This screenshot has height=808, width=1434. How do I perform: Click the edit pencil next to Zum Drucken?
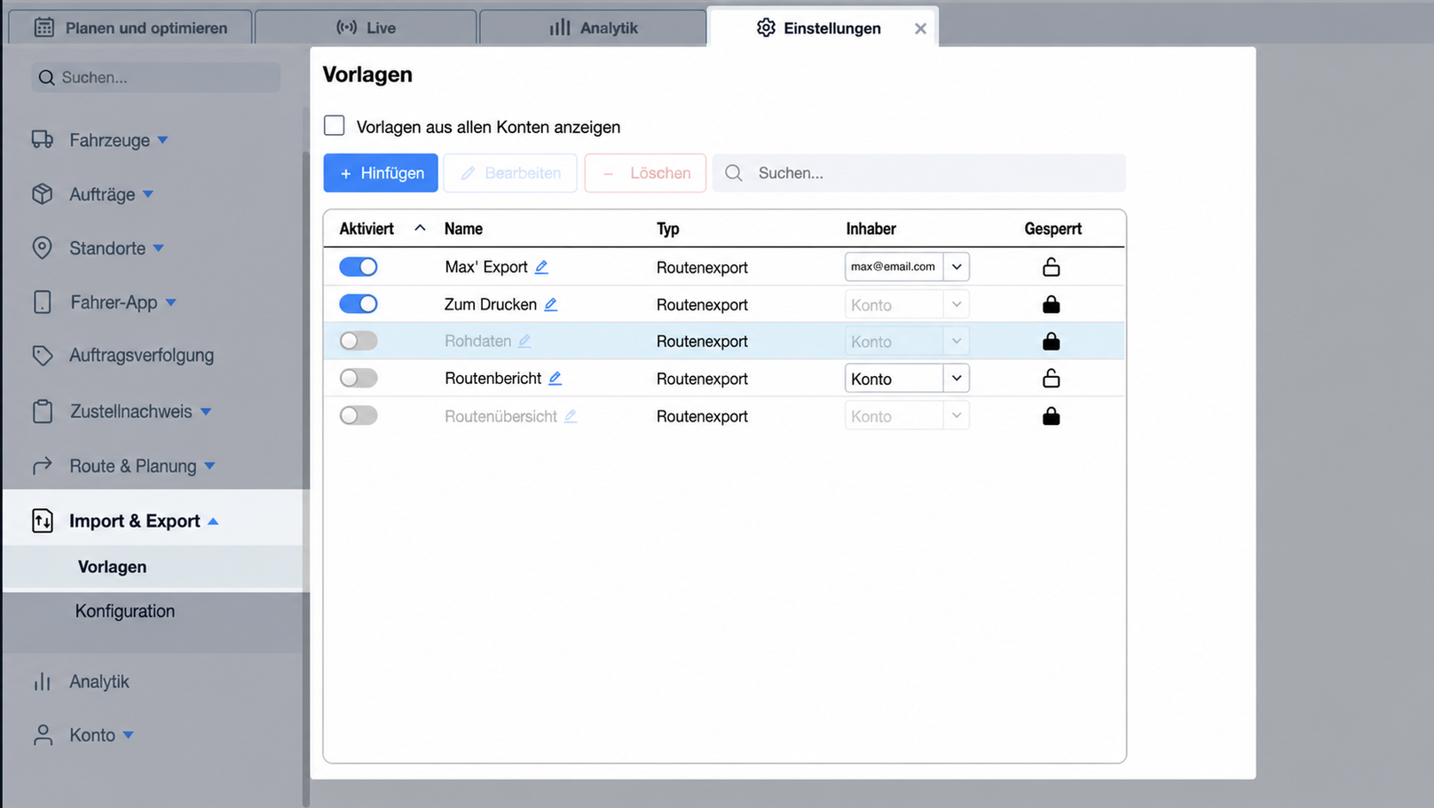point(550,304)
